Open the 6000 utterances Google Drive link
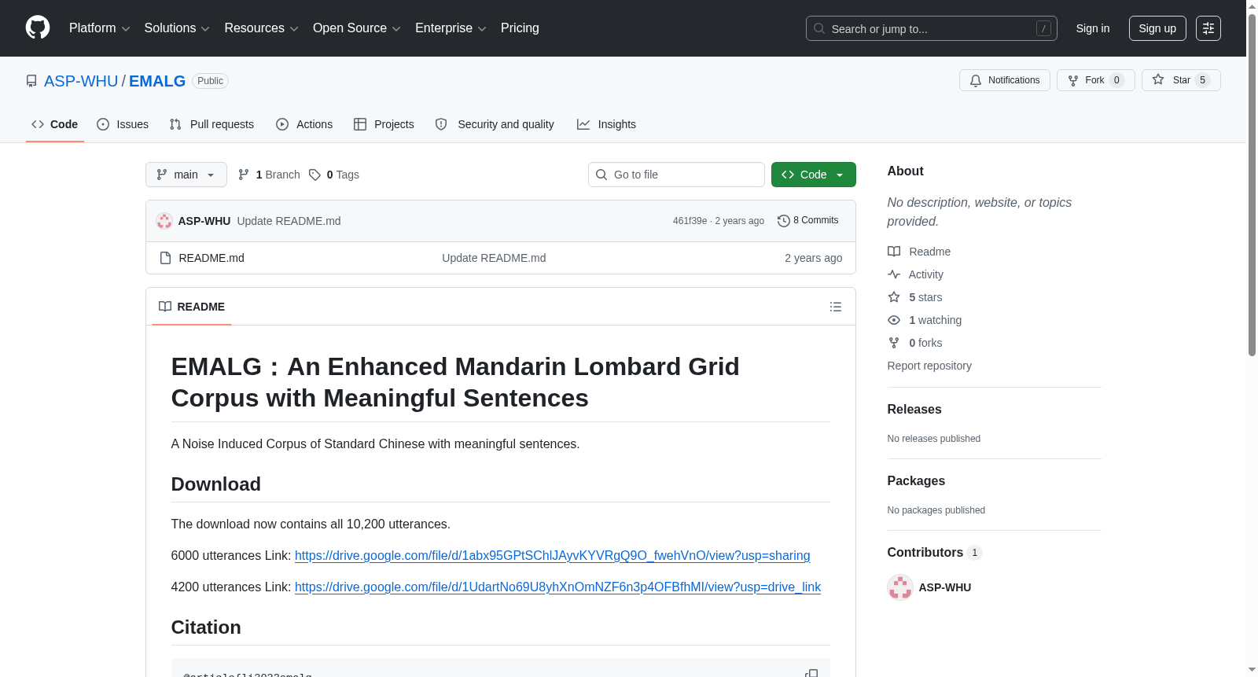The width and height of the screenshot is (1258, 677). (x=552, y=556)
